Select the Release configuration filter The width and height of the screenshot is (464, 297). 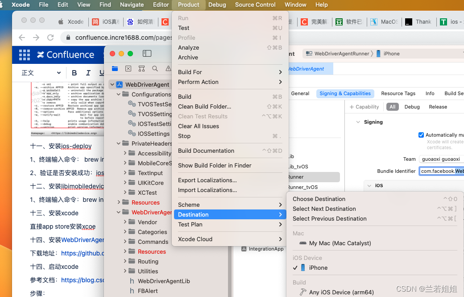click(x=438, y=107)
